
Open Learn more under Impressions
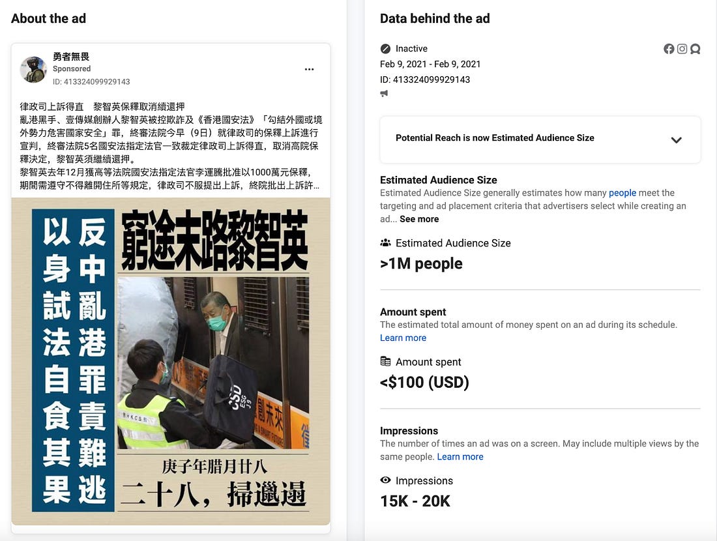tap(460, 457)
